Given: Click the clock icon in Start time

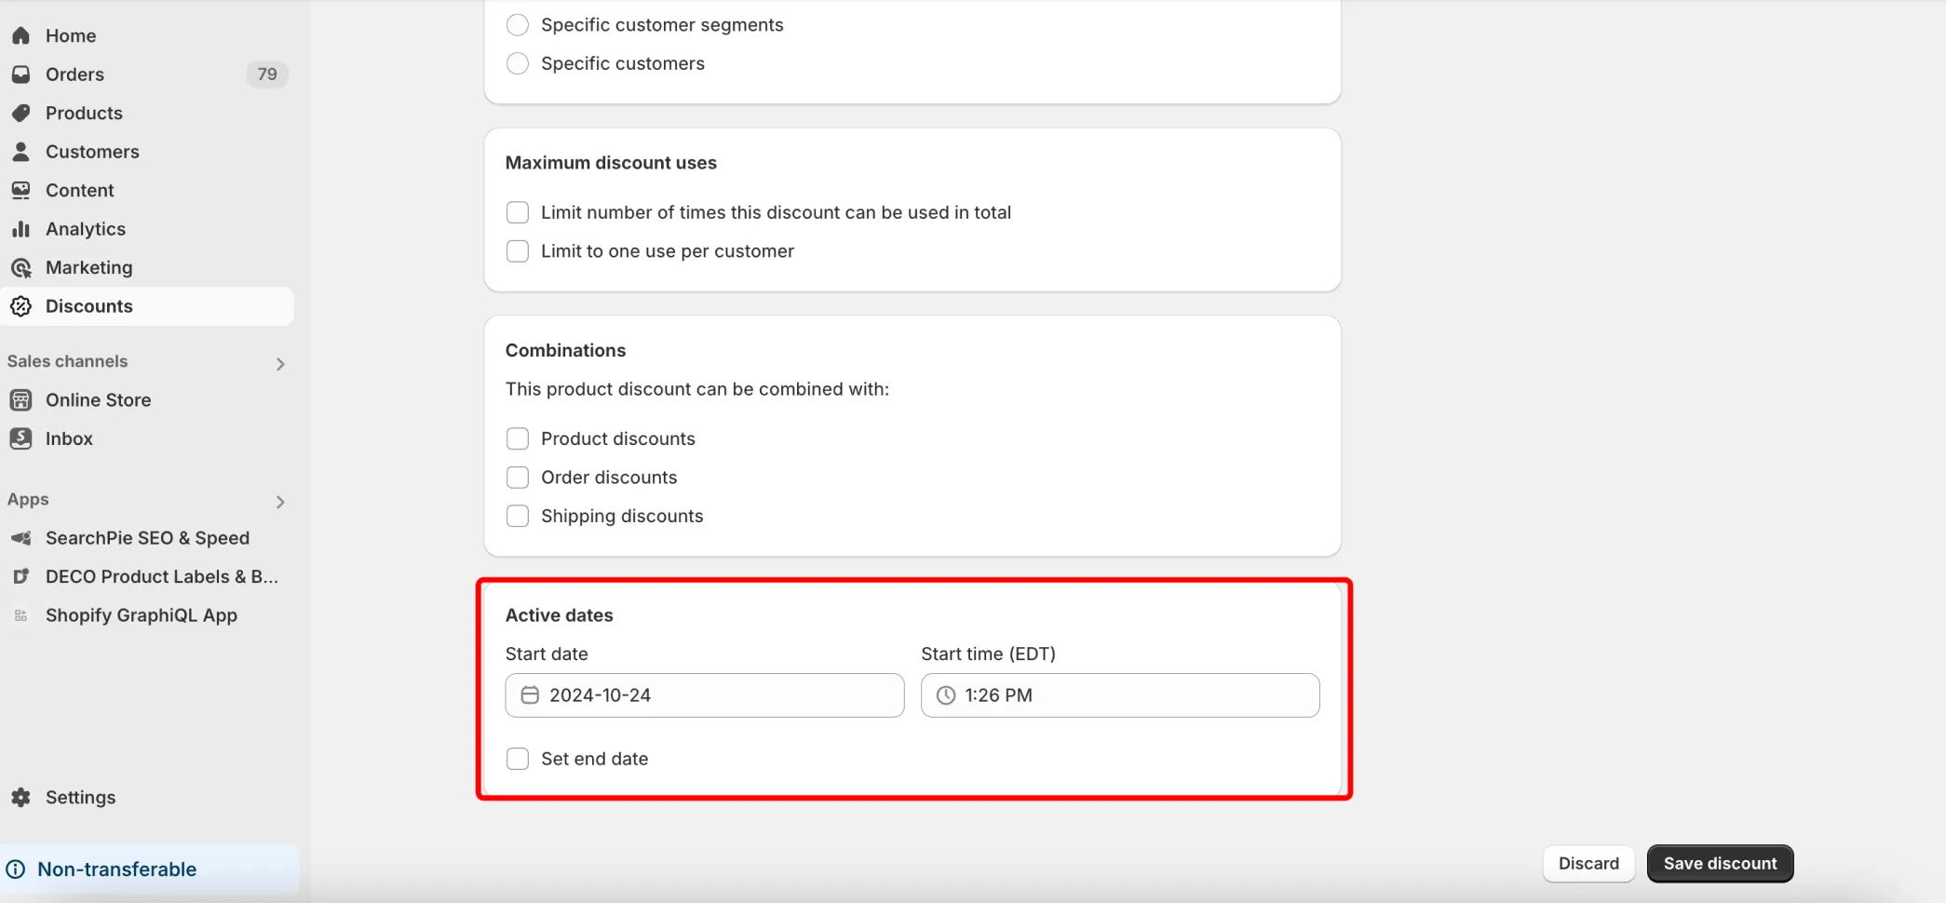Looking at the screenshot, I should pyautogui.click(x=945, y=695).
